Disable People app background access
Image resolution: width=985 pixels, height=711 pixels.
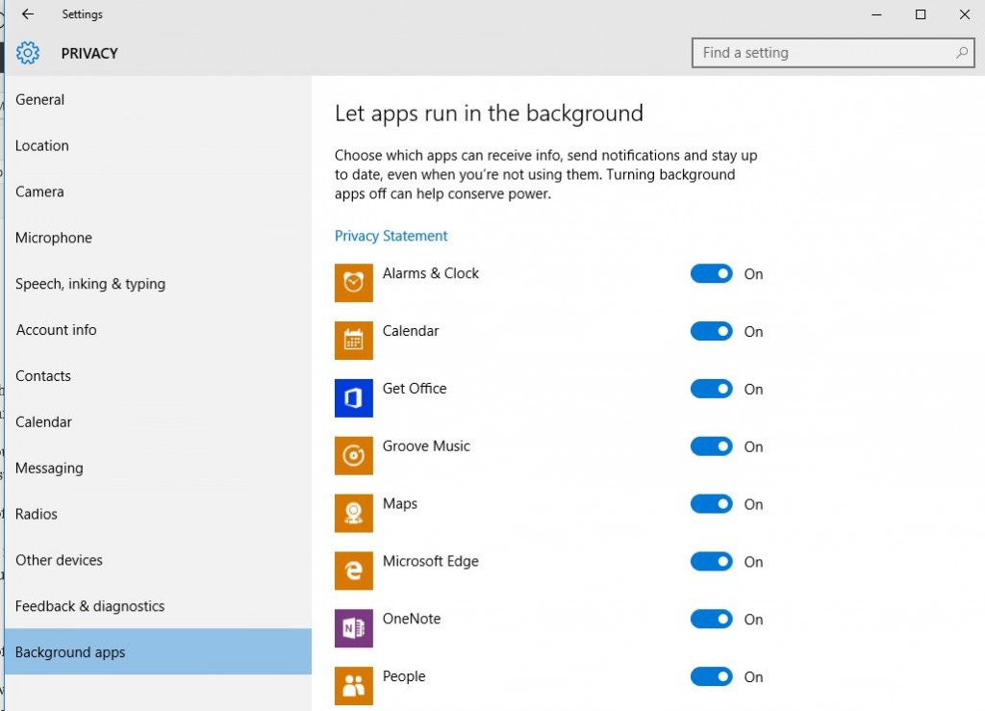(x=711, y=677)
